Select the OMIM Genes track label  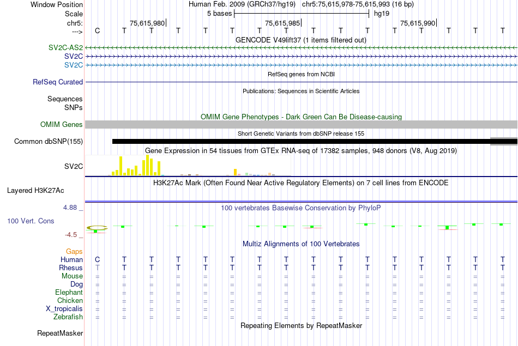(61, 124)
